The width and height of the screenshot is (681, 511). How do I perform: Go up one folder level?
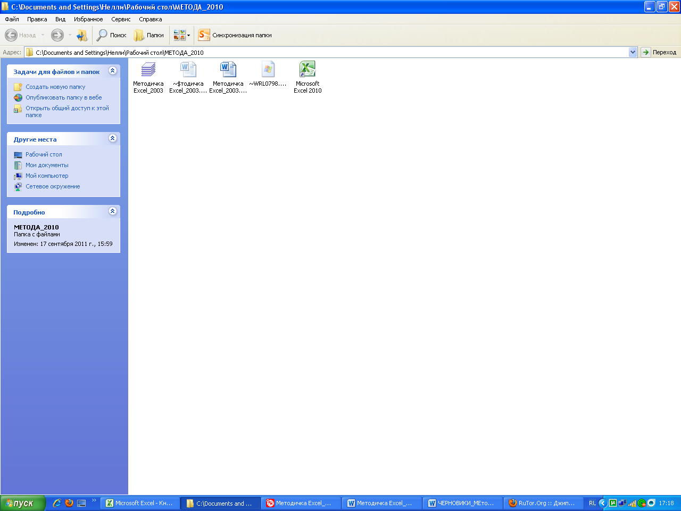pos(82,35)
